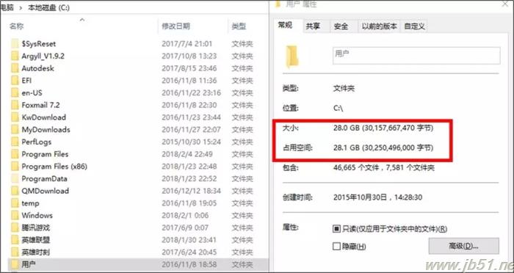
Task: Click the large folder icon in properties dialog
Action: [292, 57]
